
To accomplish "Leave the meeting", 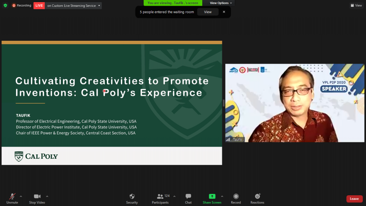I will [354, 199].
